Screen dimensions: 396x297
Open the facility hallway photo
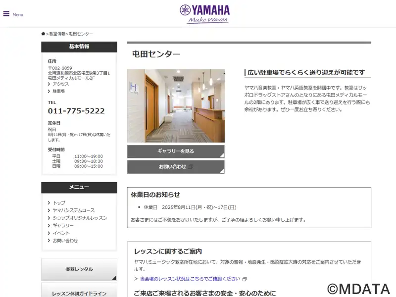176,106
